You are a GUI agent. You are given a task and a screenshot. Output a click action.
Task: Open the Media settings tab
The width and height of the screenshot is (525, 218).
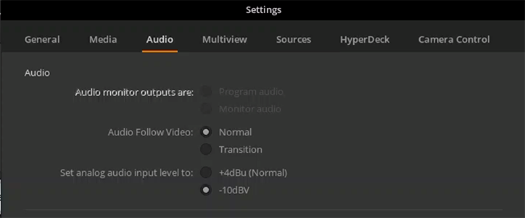tap(103, 40)
